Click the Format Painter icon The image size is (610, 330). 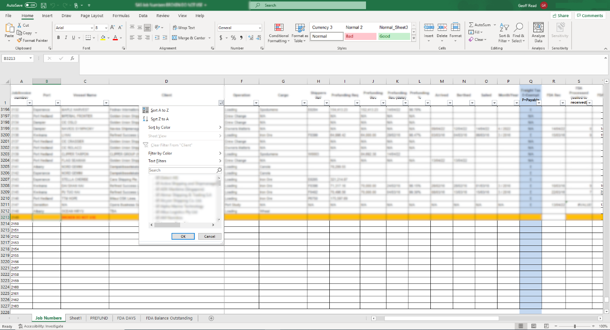pyautogui.click(x=20, y=40)
